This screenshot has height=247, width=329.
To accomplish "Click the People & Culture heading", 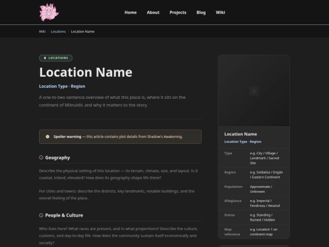I will [64, 215].
